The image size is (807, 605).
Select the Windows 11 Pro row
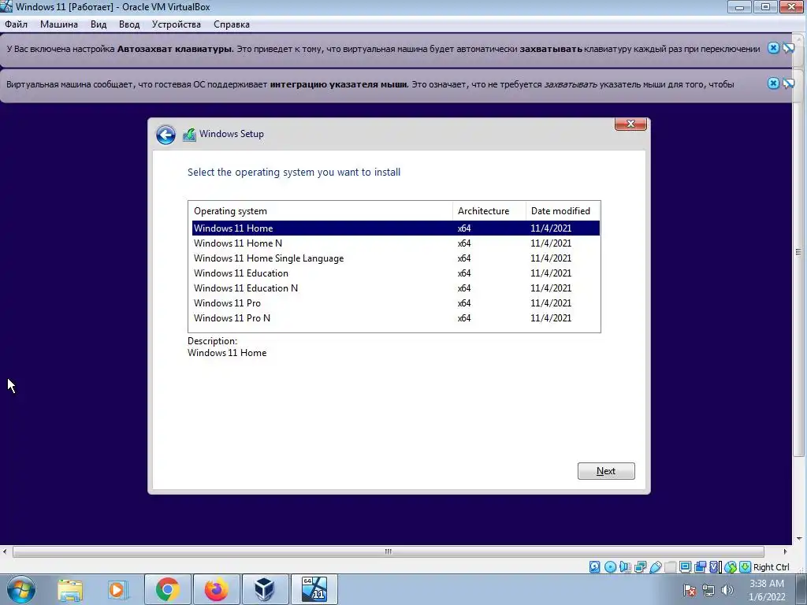click(x=396, y=302)
